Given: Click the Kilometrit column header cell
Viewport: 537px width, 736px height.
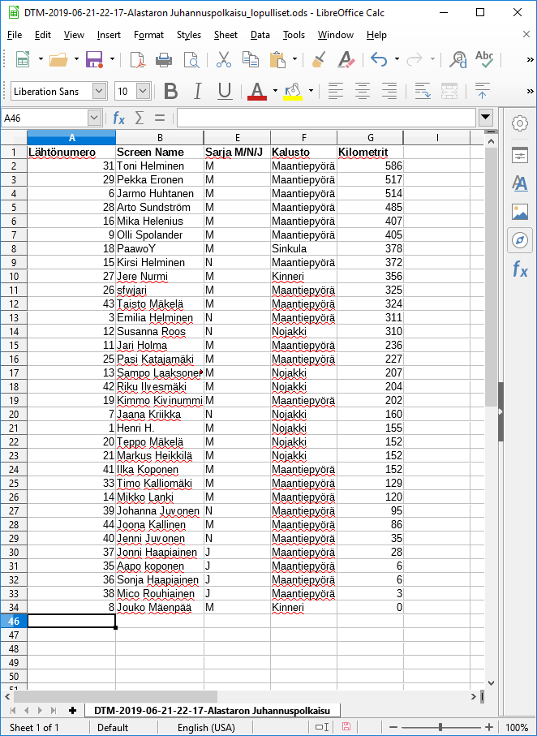Looking at the screenshot, I should tap(363, 153).
